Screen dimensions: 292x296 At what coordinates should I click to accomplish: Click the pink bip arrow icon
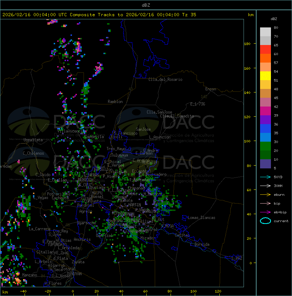coord(265,203)
